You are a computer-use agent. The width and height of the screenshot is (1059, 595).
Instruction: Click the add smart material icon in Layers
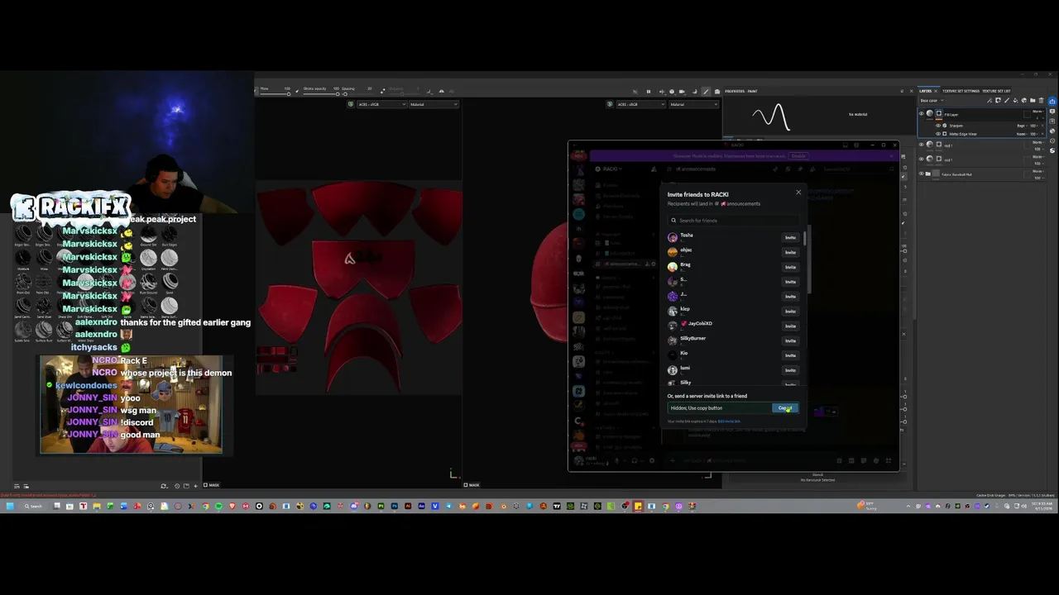click(1024, 100)
